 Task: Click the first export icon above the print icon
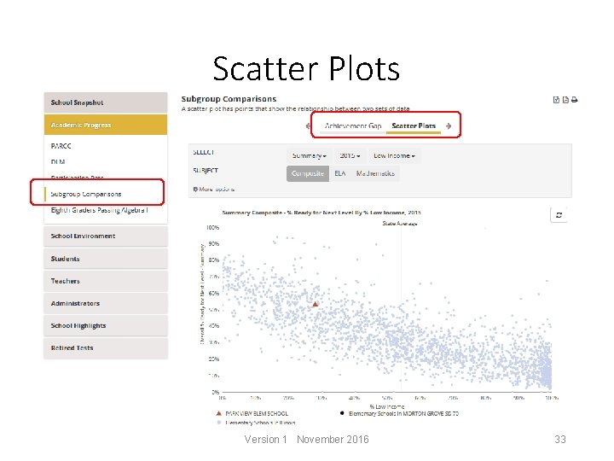(x=556, y=100)
